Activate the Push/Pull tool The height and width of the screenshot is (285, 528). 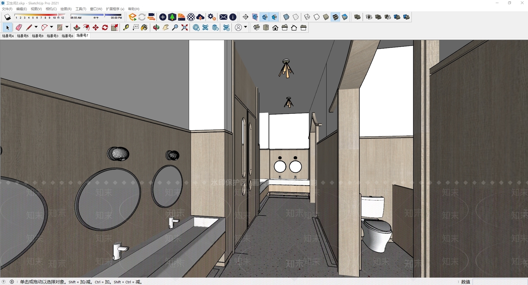coord(77,28)
